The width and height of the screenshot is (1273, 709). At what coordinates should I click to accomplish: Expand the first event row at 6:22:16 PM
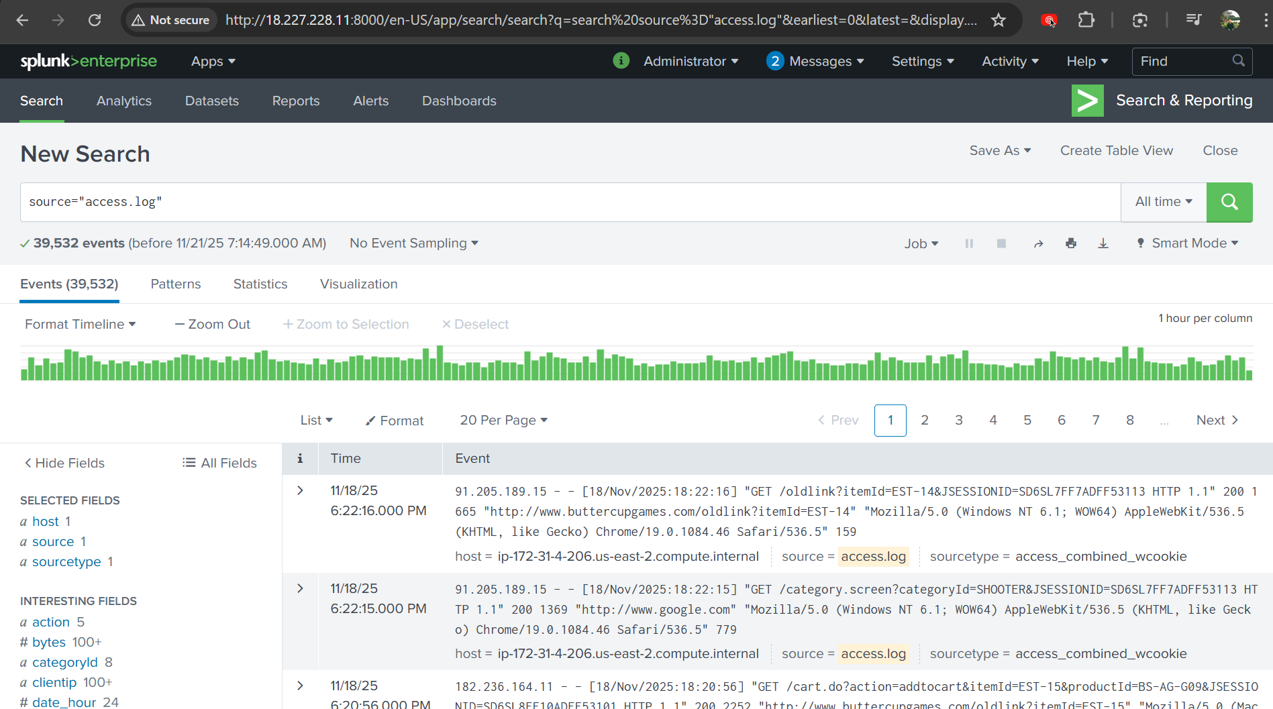pos(300,490)
